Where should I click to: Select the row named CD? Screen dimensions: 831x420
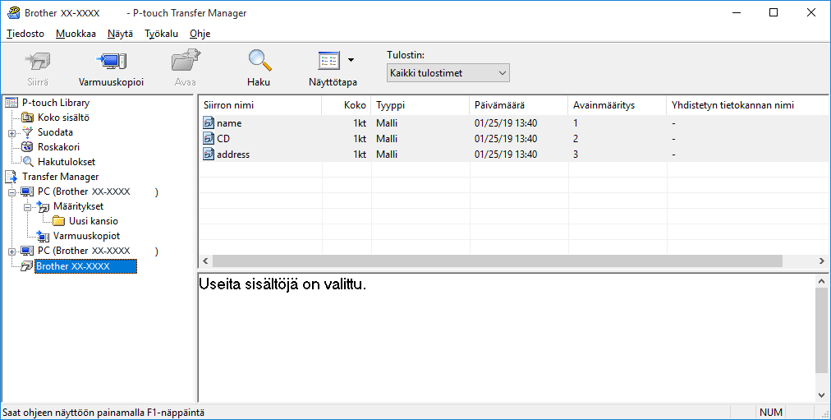tap(512, 139)
